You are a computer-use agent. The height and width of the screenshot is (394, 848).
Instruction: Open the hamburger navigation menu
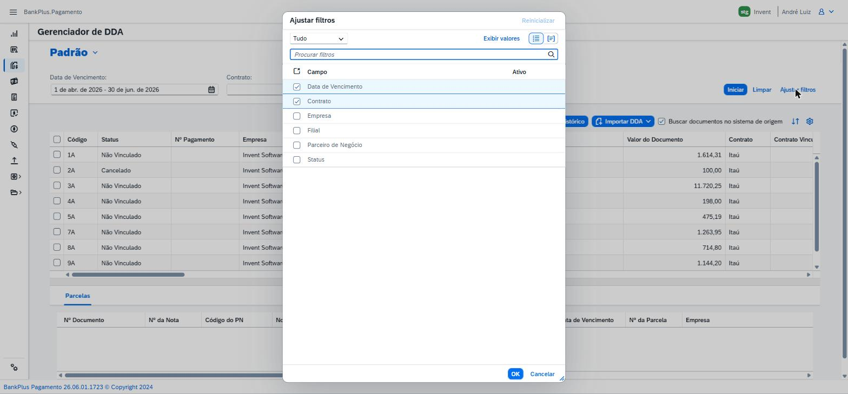pyautogui.click(x=14, y=12)
